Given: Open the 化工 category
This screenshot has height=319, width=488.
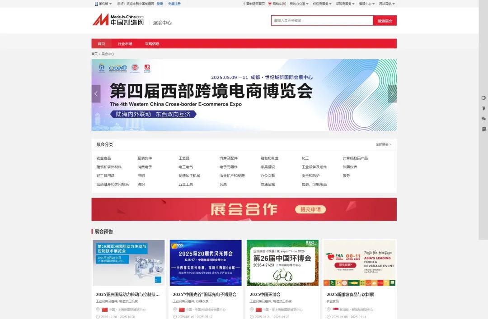Looking at the screenshot, I should pos(305,158).
